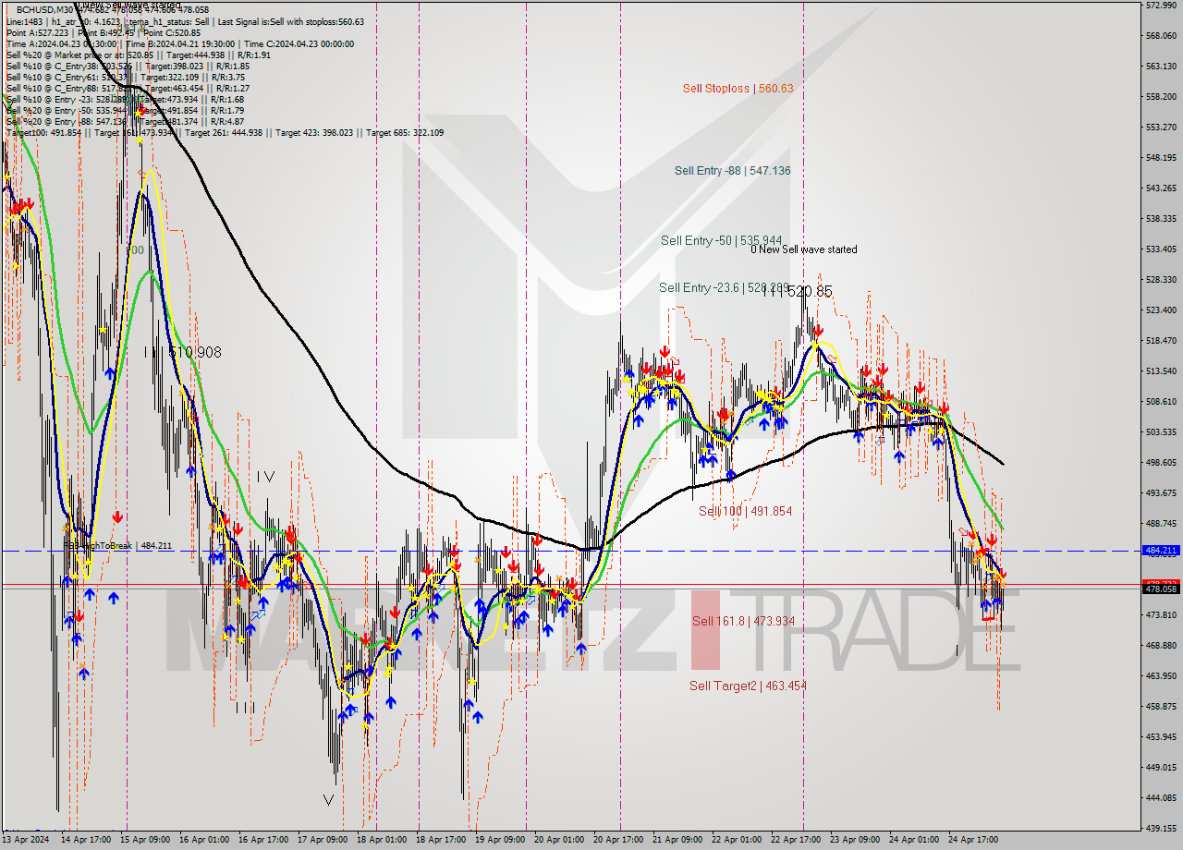Click the 553.270 price axis label
1183x850 pixels.
(1160, 127)
